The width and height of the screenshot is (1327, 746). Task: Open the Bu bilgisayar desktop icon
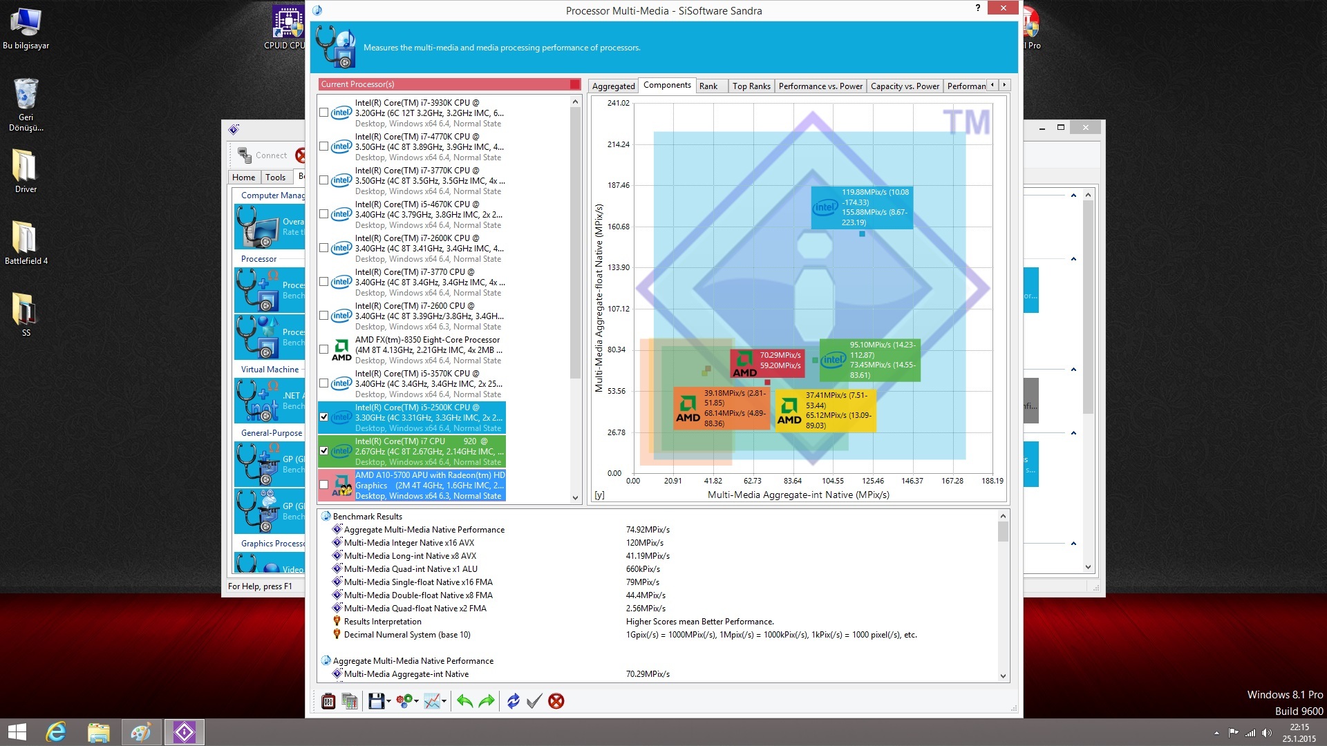tap(26, 29)
